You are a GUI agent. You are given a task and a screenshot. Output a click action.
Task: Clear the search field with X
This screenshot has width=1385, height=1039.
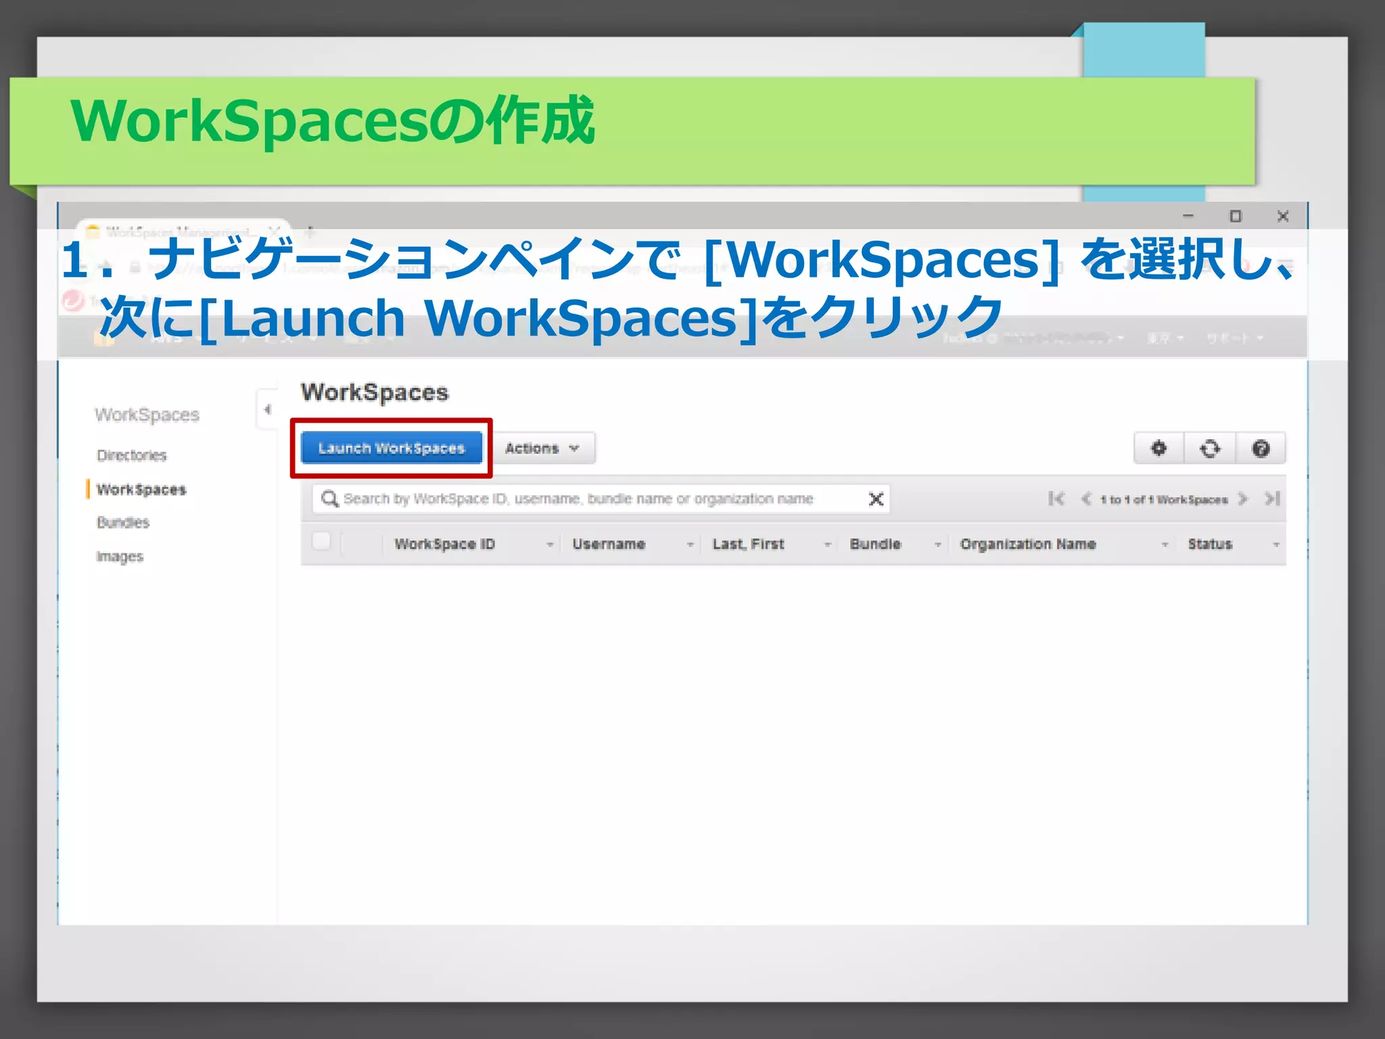(876, 499)
